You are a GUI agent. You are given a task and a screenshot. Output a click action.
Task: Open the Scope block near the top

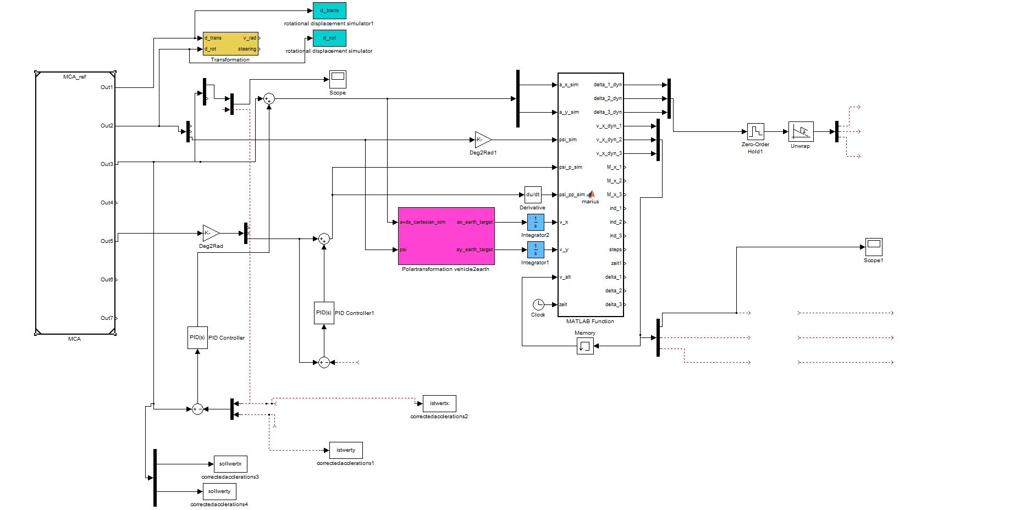[x=338, y=79]
